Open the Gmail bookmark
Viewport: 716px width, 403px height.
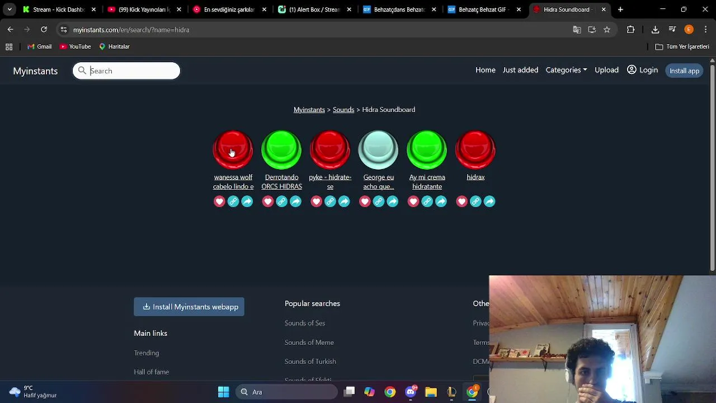(x=39, y=46)
